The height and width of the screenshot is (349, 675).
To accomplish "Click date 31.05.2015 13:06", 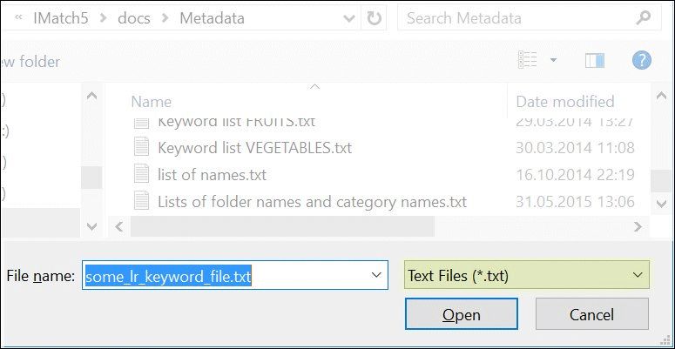I will click(575, 202).
